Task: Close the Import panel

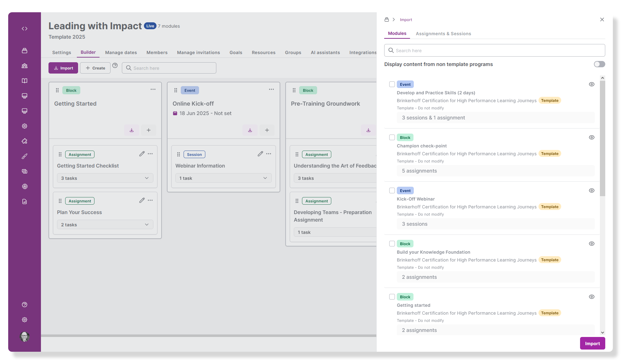Action: 602,19
